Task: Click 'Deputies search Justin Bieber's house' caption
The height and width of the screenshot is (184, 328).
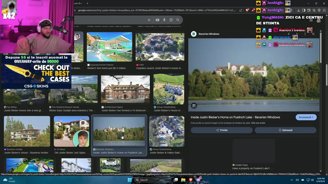Action: click(x=159, y=68)
